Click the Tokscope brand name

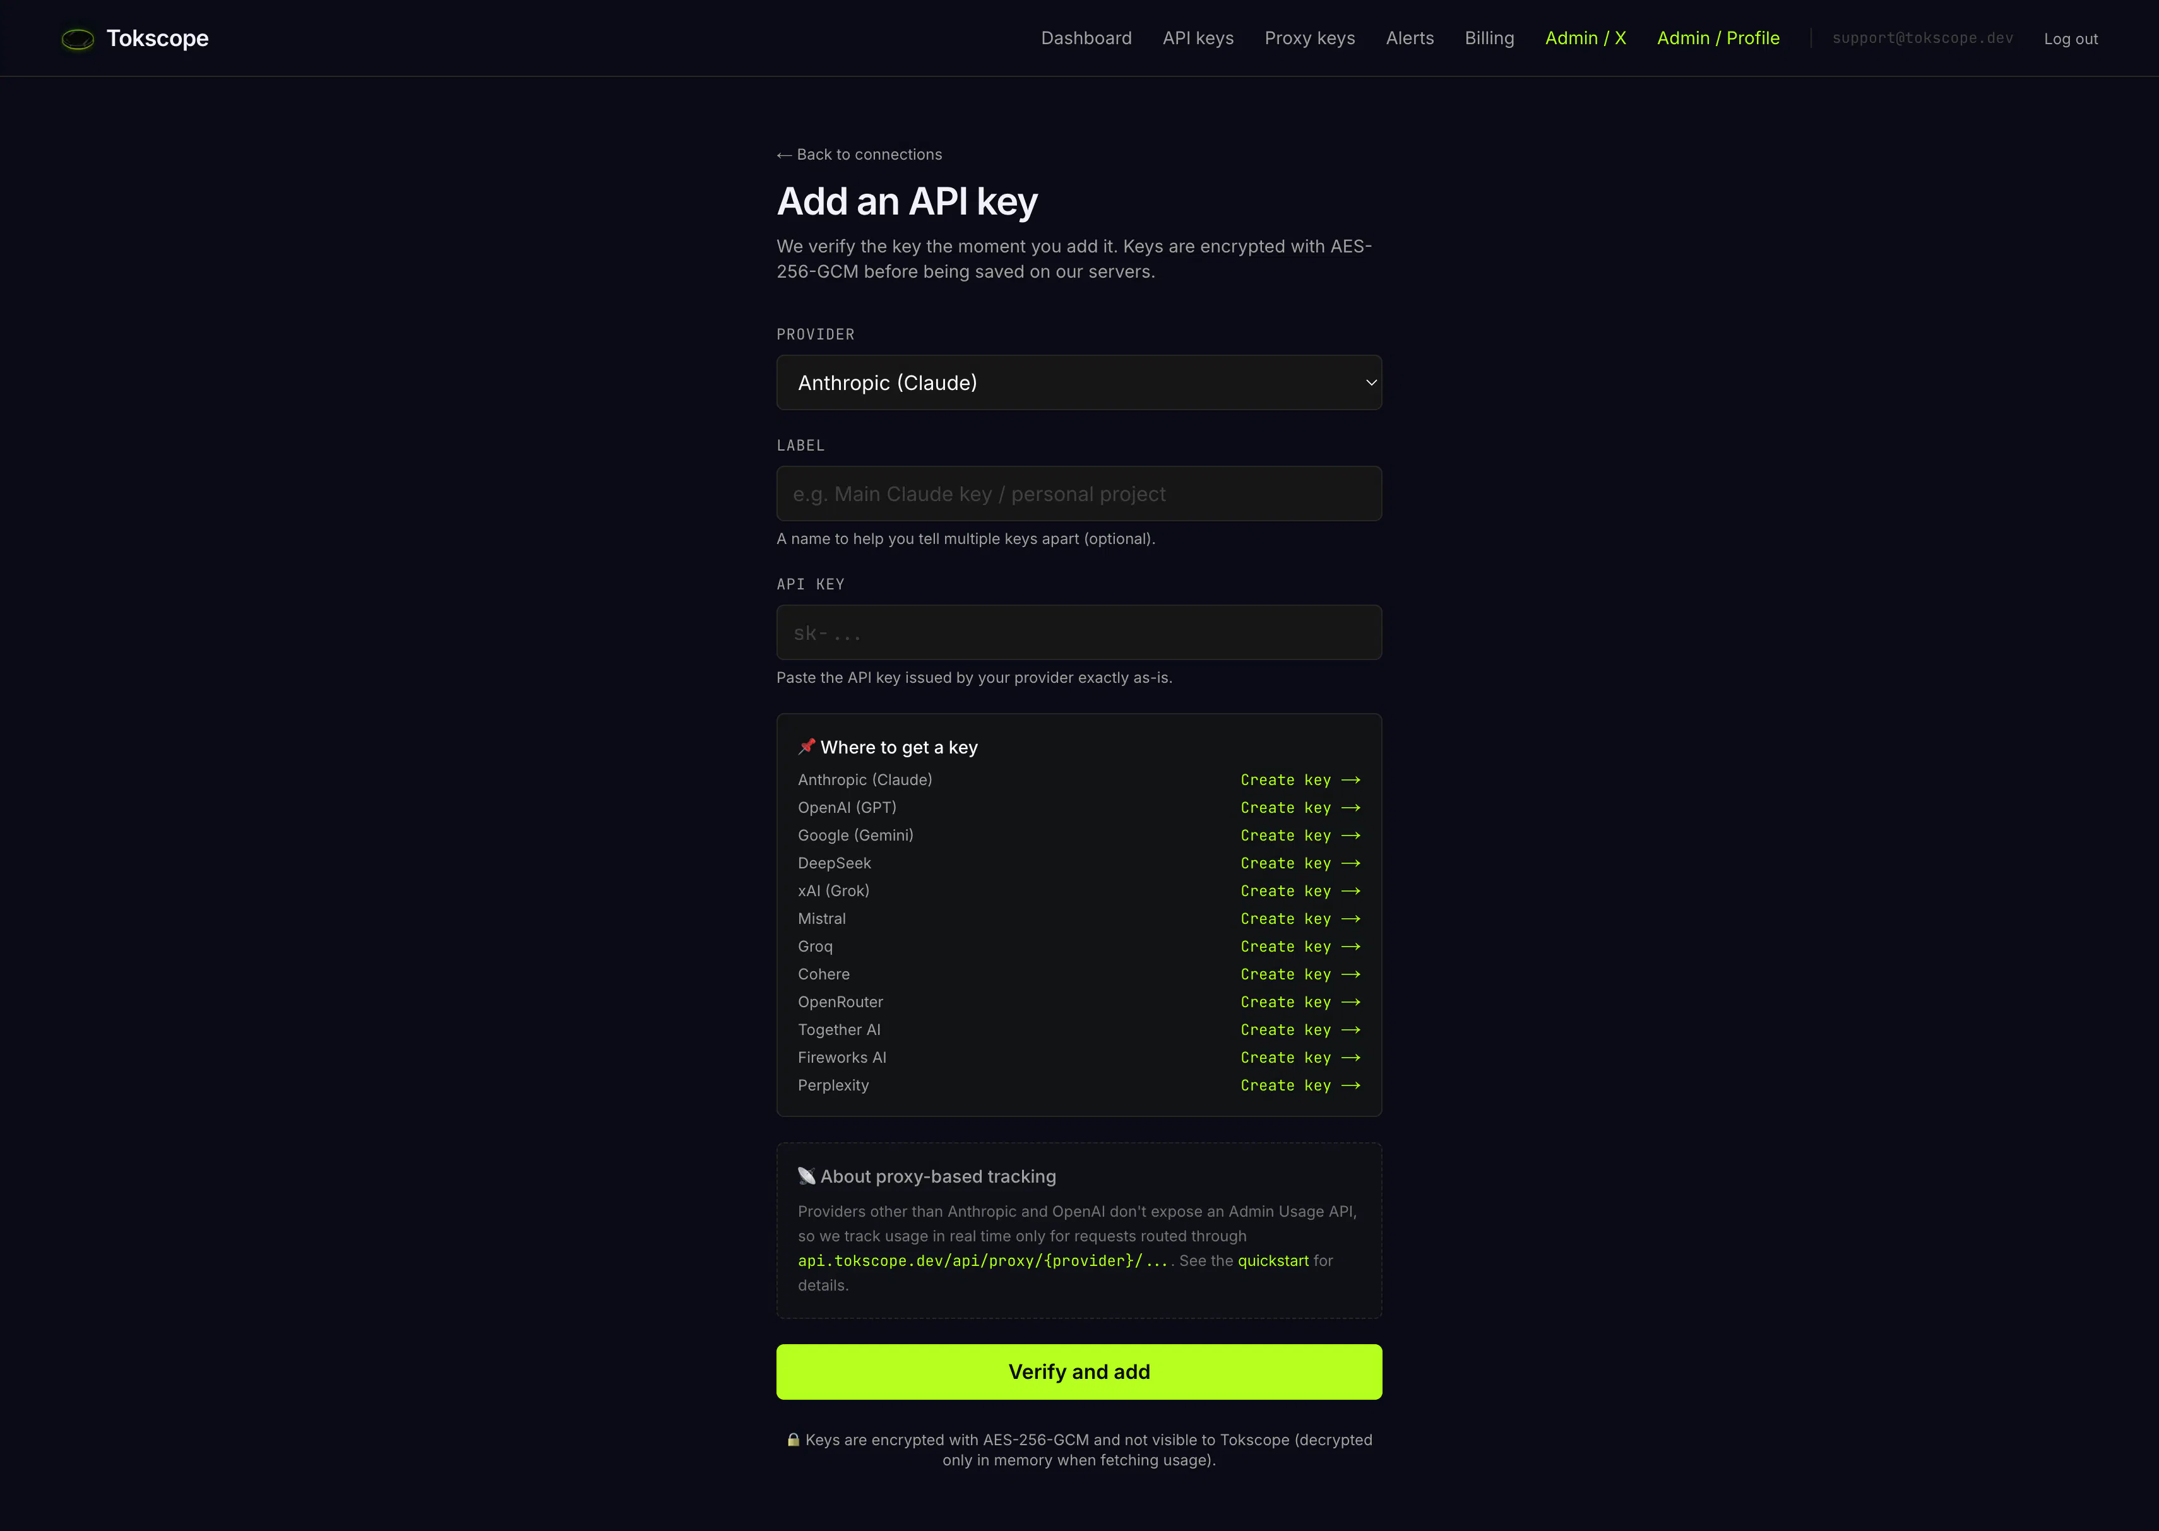(157, 38)
